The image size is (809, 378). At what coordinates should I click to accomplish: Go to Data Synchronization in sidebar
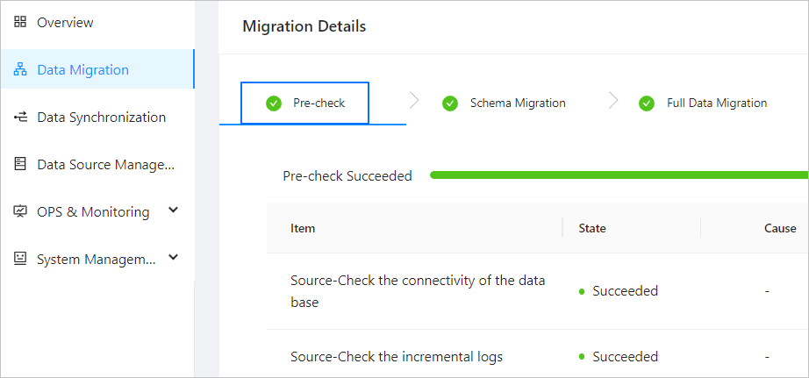click(101, 118)
